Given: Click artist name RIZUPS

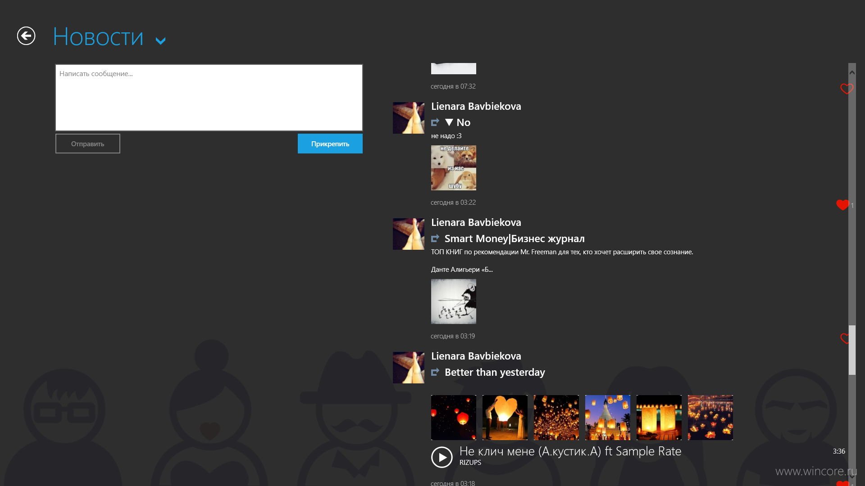Looking at the screenshot, I should pos(470,463).
